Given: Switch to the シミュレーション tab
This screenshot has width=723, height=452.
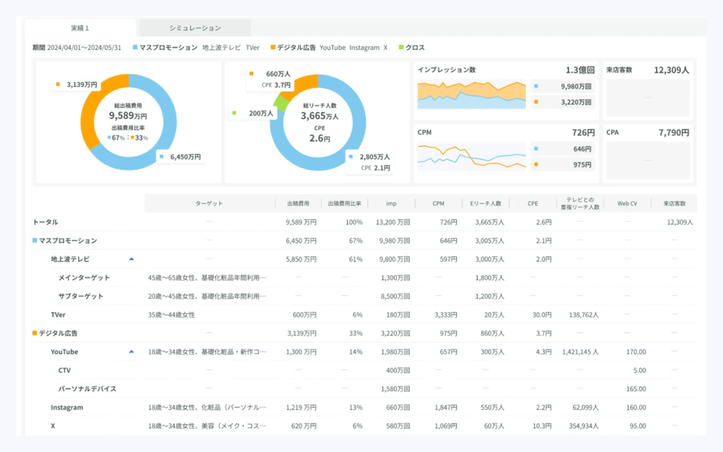Looking at the screenshot, I should [195, 28].
